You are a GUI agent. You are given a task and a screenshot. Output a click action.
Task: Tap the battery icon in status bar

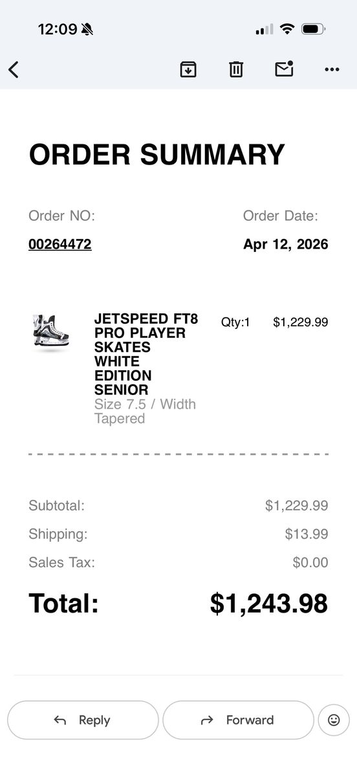click(314, 29)
